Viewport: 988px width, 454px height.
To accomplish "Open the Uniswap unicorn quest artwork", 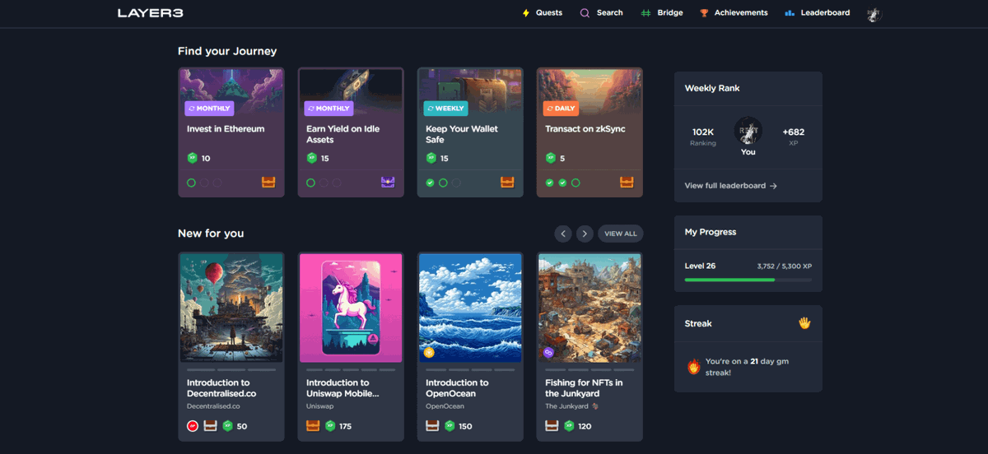I will [351, 308].
